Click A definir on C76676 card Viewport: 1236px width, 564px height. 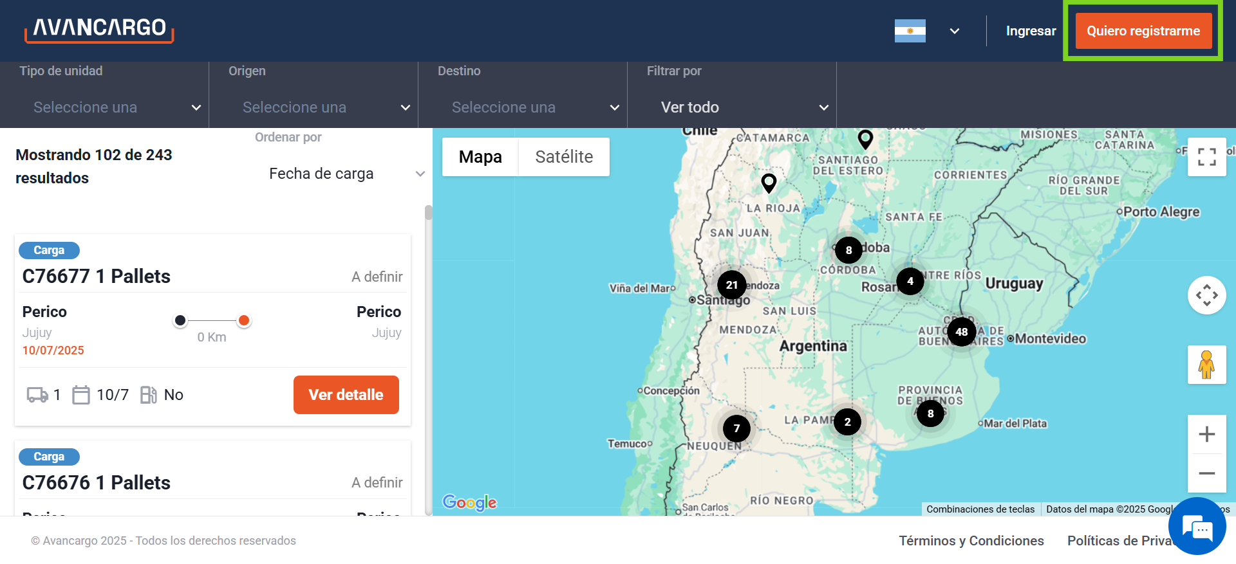[x=377, y=483]
